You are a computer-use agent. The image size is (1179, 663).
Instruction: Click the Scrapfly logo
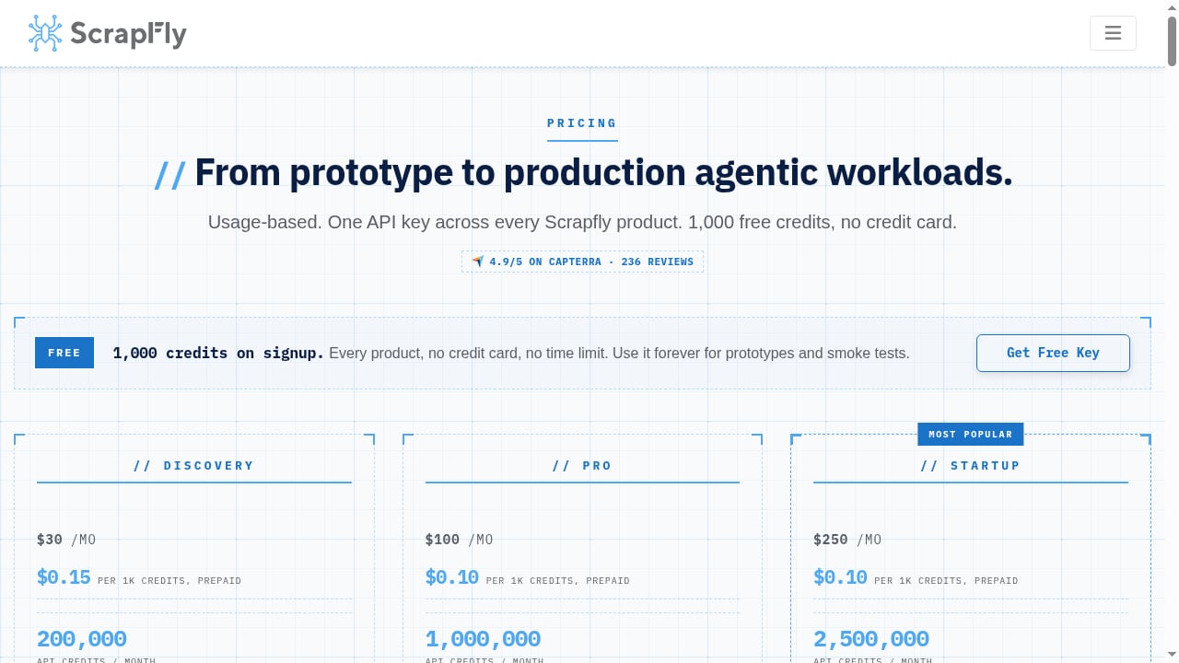[x=107, y=33]
